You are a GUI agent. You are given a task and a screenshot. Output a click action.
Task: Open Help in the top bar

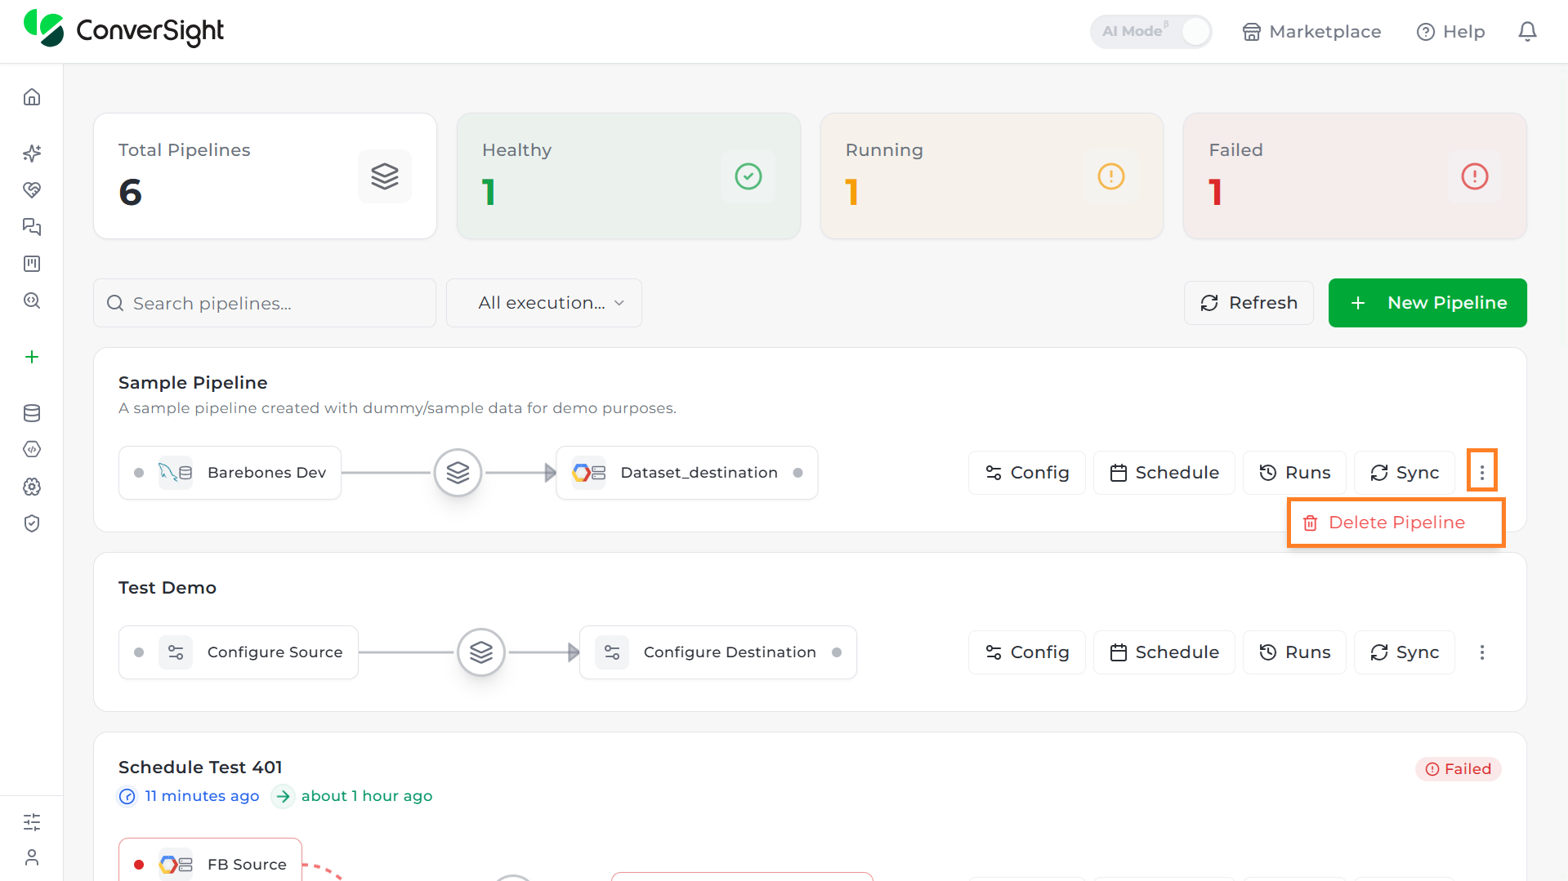point(1450,32)
